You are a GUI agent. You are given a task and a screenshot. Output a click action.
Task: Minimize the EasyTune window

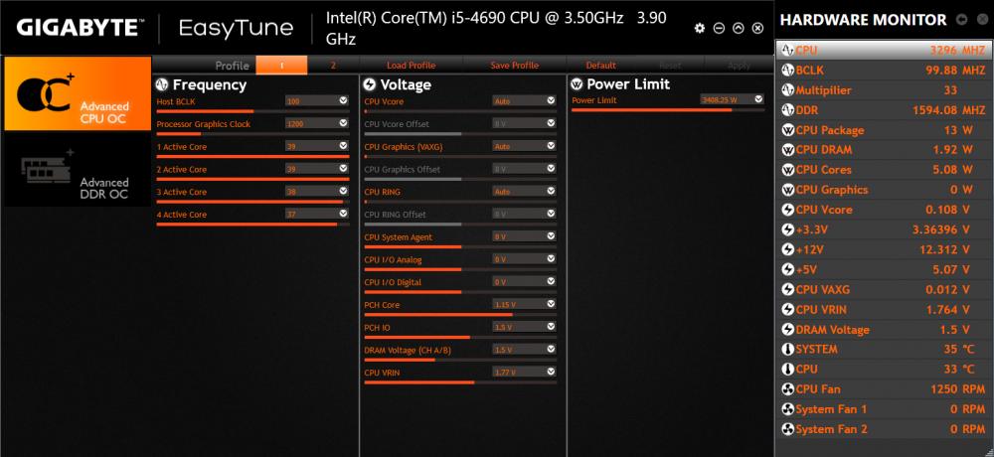pos(719,28)
